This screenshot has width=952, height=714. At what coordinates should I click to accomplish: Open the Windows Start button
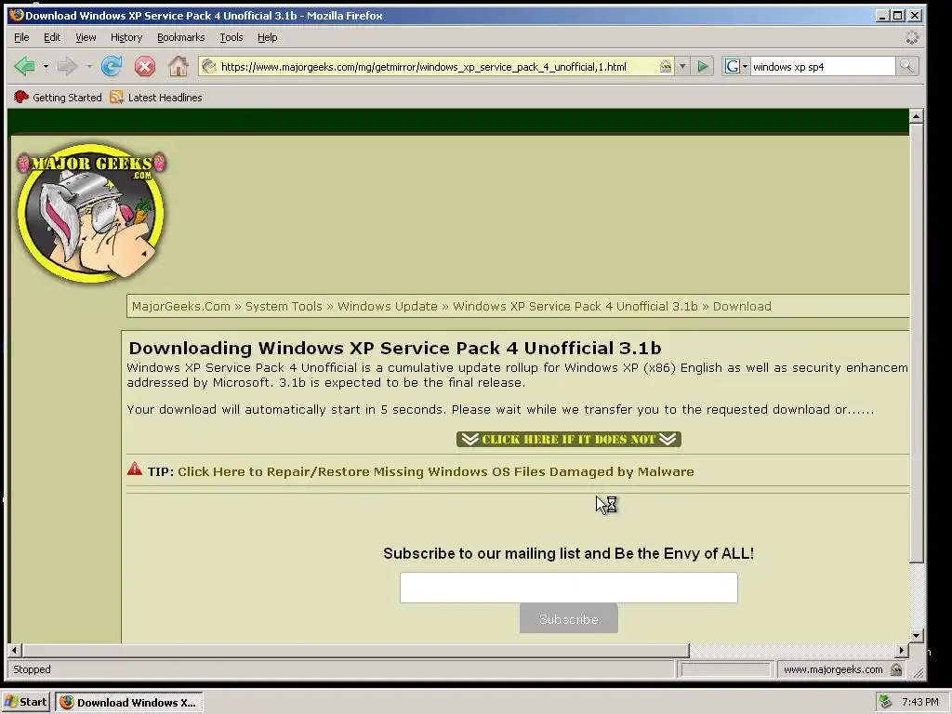[x=25, y=702]
